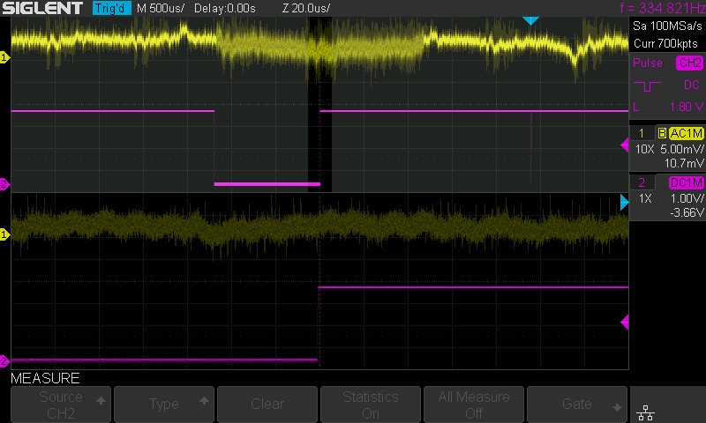Image resolution: width=706 pixels, height=423 pixels.
Task: Click the magenta trigger level arrow in zoom window
Action: 625,323
